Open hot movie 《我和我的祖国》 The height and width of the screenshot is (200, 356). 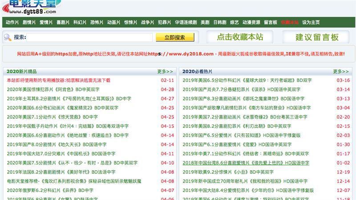[x=245, y=181]
